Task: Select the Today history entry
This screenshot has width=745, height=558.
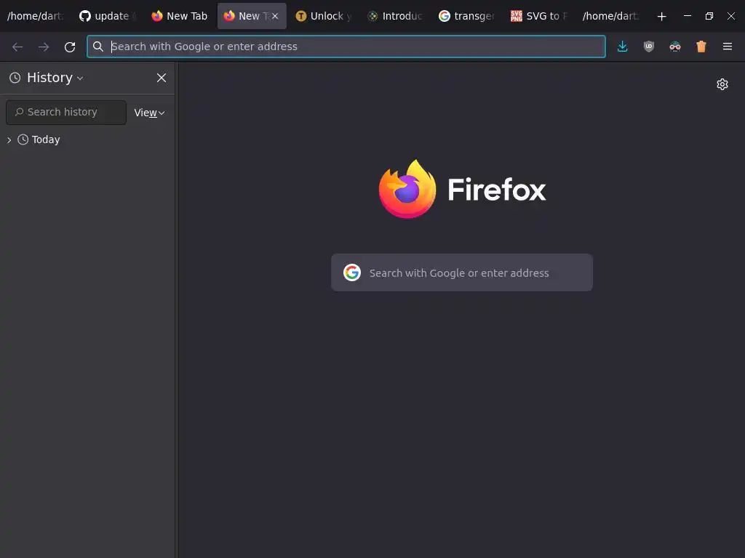Action: (x=46, y=139)
